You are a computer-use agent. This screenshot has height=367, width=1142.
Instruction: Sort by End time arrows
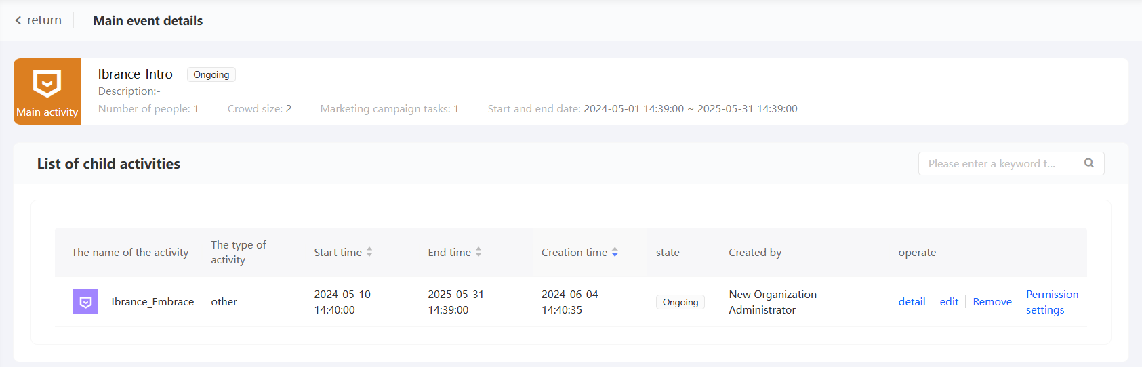coord(478,252)
